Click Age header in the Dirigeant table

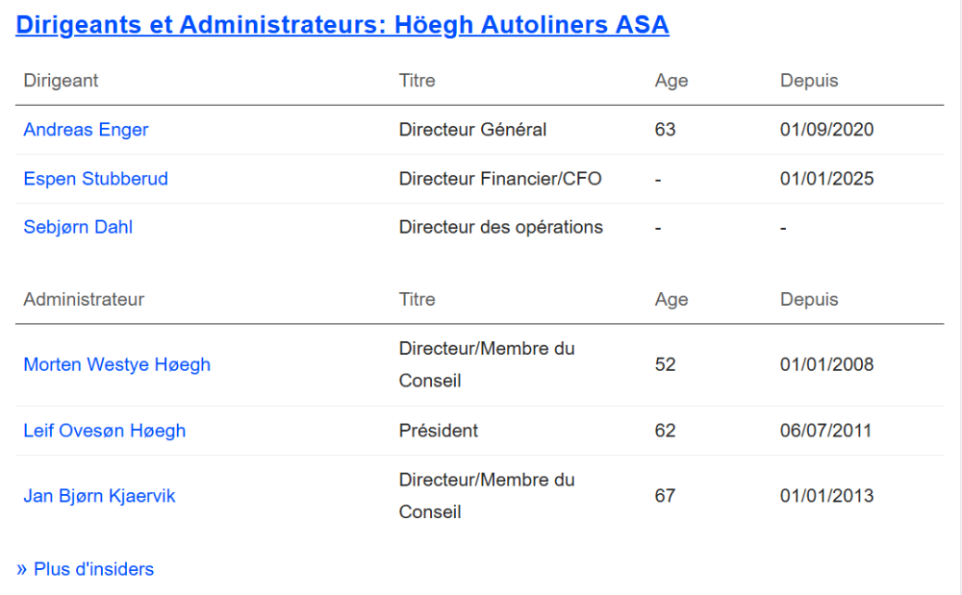tap(671, 81)
